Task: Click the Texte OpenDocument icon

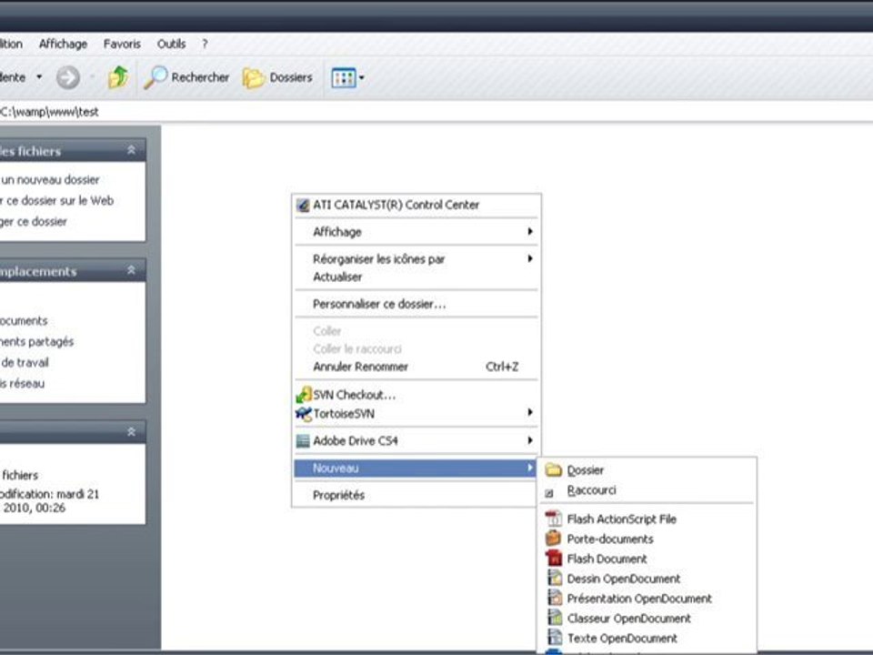Action: (x=555, y=638)
